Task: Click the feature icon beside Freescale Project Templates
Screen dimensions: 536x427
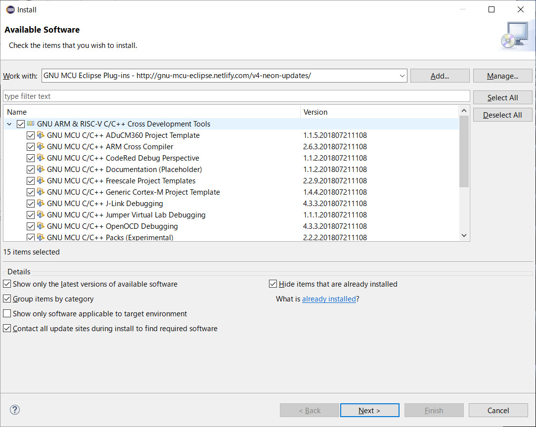Action: pos(41,180)
